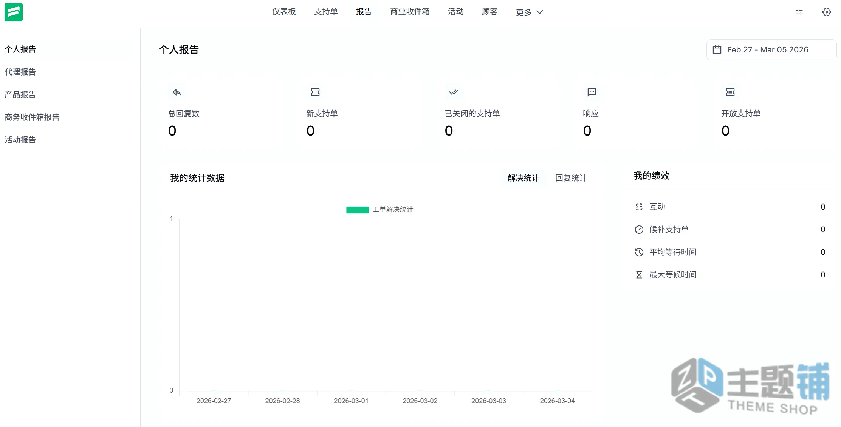Image resolution: width=841 pixels, height=427 pixels.
Task: Open 产品报告 in the sidebar
Action: pyautogui.click(x=20, y=94)
